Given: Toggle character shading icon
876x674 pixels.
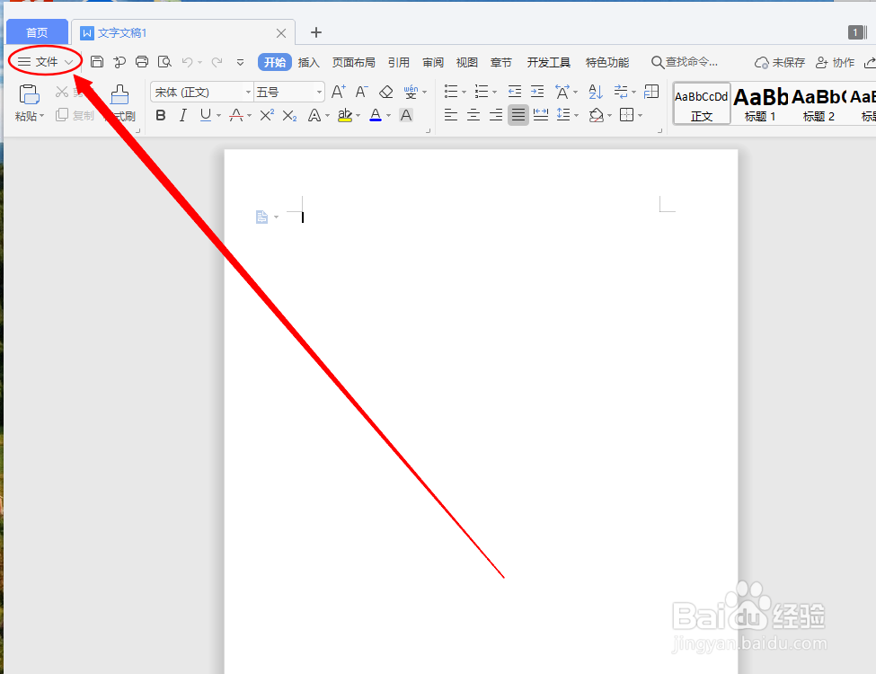Looking at the screenshot, I should point(406,115).
